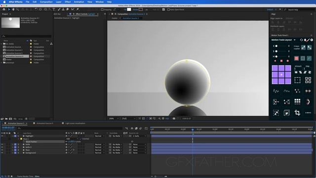This screenshot has height=178, width=316.
Task: Switch to Animation bounce 4 timeline tab
Action: point(45,123)
